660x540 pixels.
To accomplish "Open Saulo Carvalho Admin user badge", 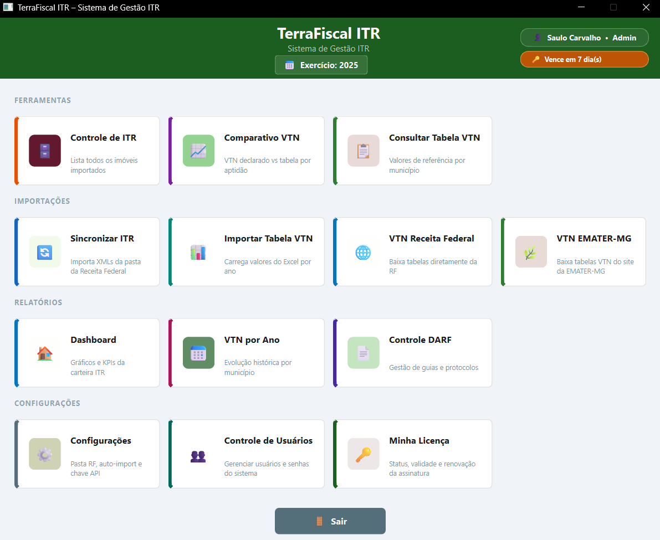I will point(584,38).
